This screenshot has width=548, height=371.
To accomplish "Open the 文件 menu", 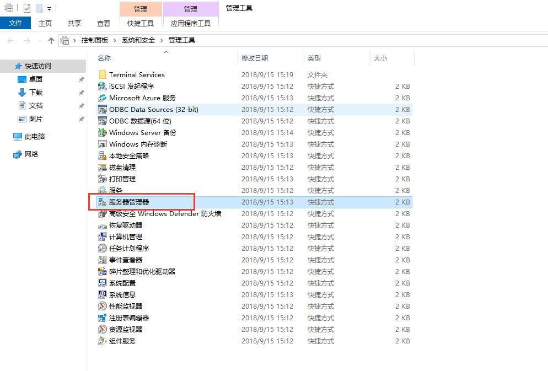I will (15, 23).
